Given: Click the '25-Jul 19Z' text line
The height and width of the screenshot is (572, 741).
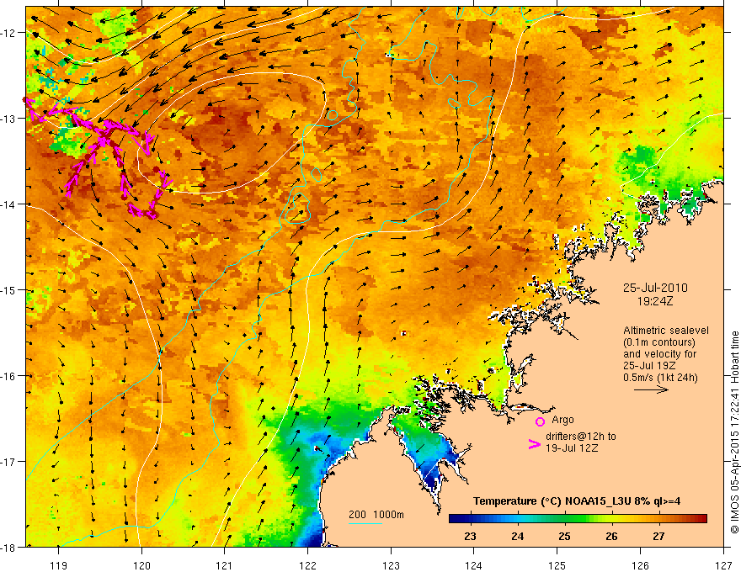Looking at the screenshot, I should tap(649, 366).
